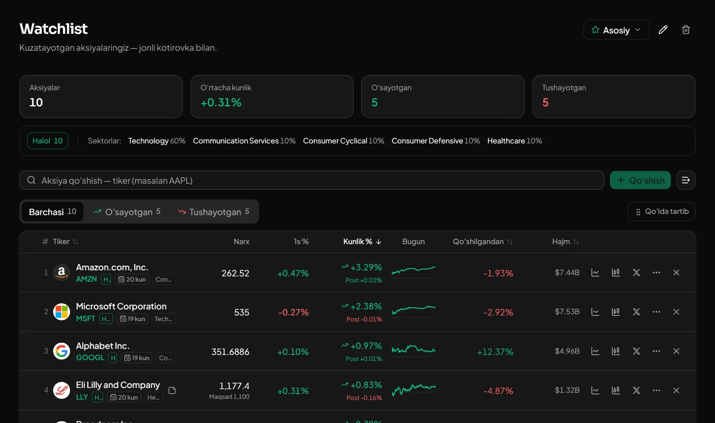Open the MSFT ticker link
715x423 pixels.
point(86,319)
